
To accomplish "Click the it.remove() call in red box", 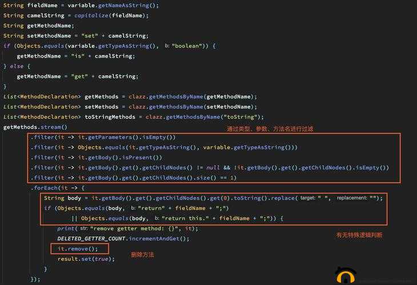I will click(x=78, y=249).
